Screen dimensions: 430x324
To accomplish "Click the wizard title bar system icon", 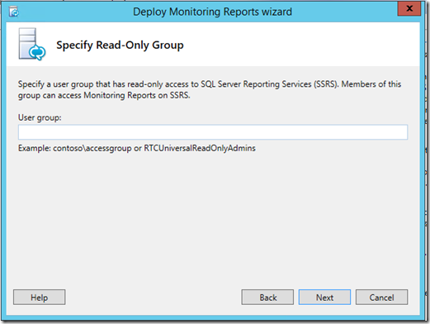I will pyautogui.click(x=13, y=12).
